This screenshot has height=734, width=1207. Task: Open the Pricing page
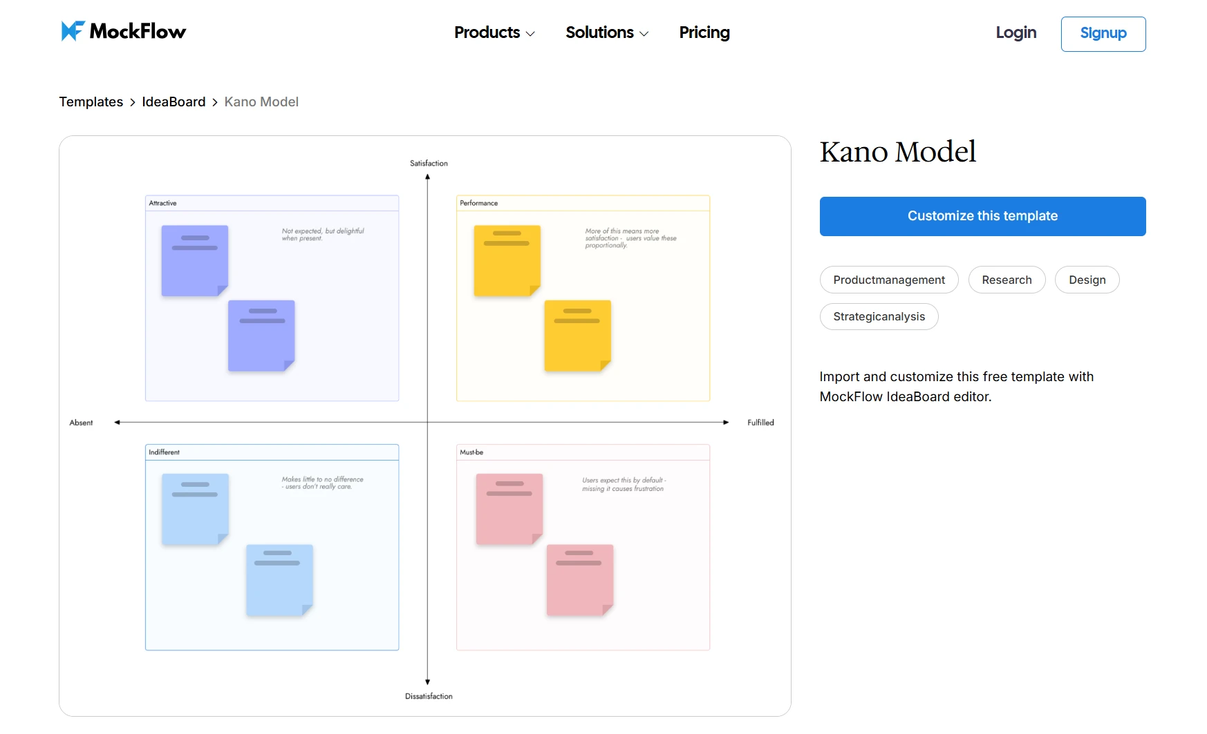click(704, 32)
